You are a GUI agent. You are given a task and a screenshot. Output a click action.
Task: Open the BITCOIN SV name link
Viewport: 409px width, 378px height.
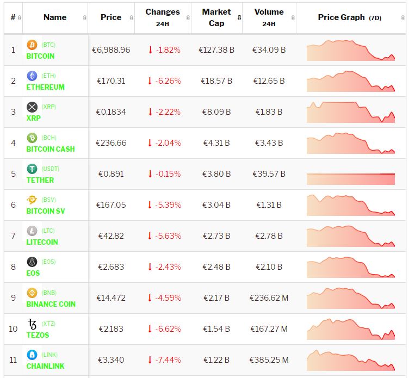click(46, 211)
